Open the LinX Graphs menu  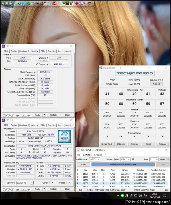coord(98,155)
